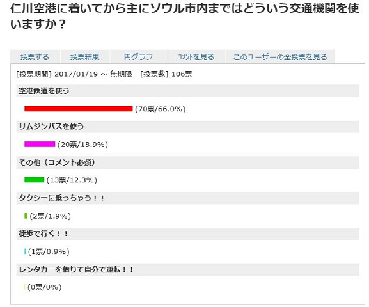The height and width of the screenshot is (307, 369).
Task: Select the タクシーに乗っちゃう option header
Action: coord(187,198)
